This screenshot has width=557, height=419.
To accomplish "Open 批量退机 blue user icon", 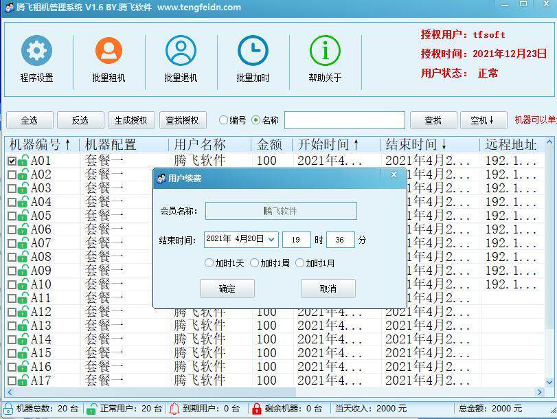I will pos(181,50).
